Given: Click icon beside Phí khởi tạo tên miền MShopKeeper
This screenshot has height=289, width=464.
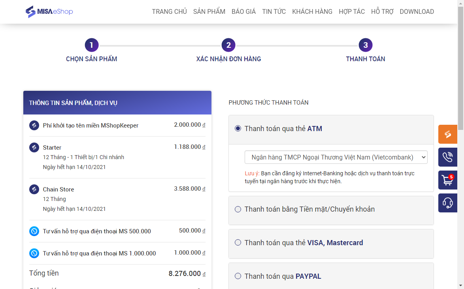Looking at the screenshot, I should 34,125.
